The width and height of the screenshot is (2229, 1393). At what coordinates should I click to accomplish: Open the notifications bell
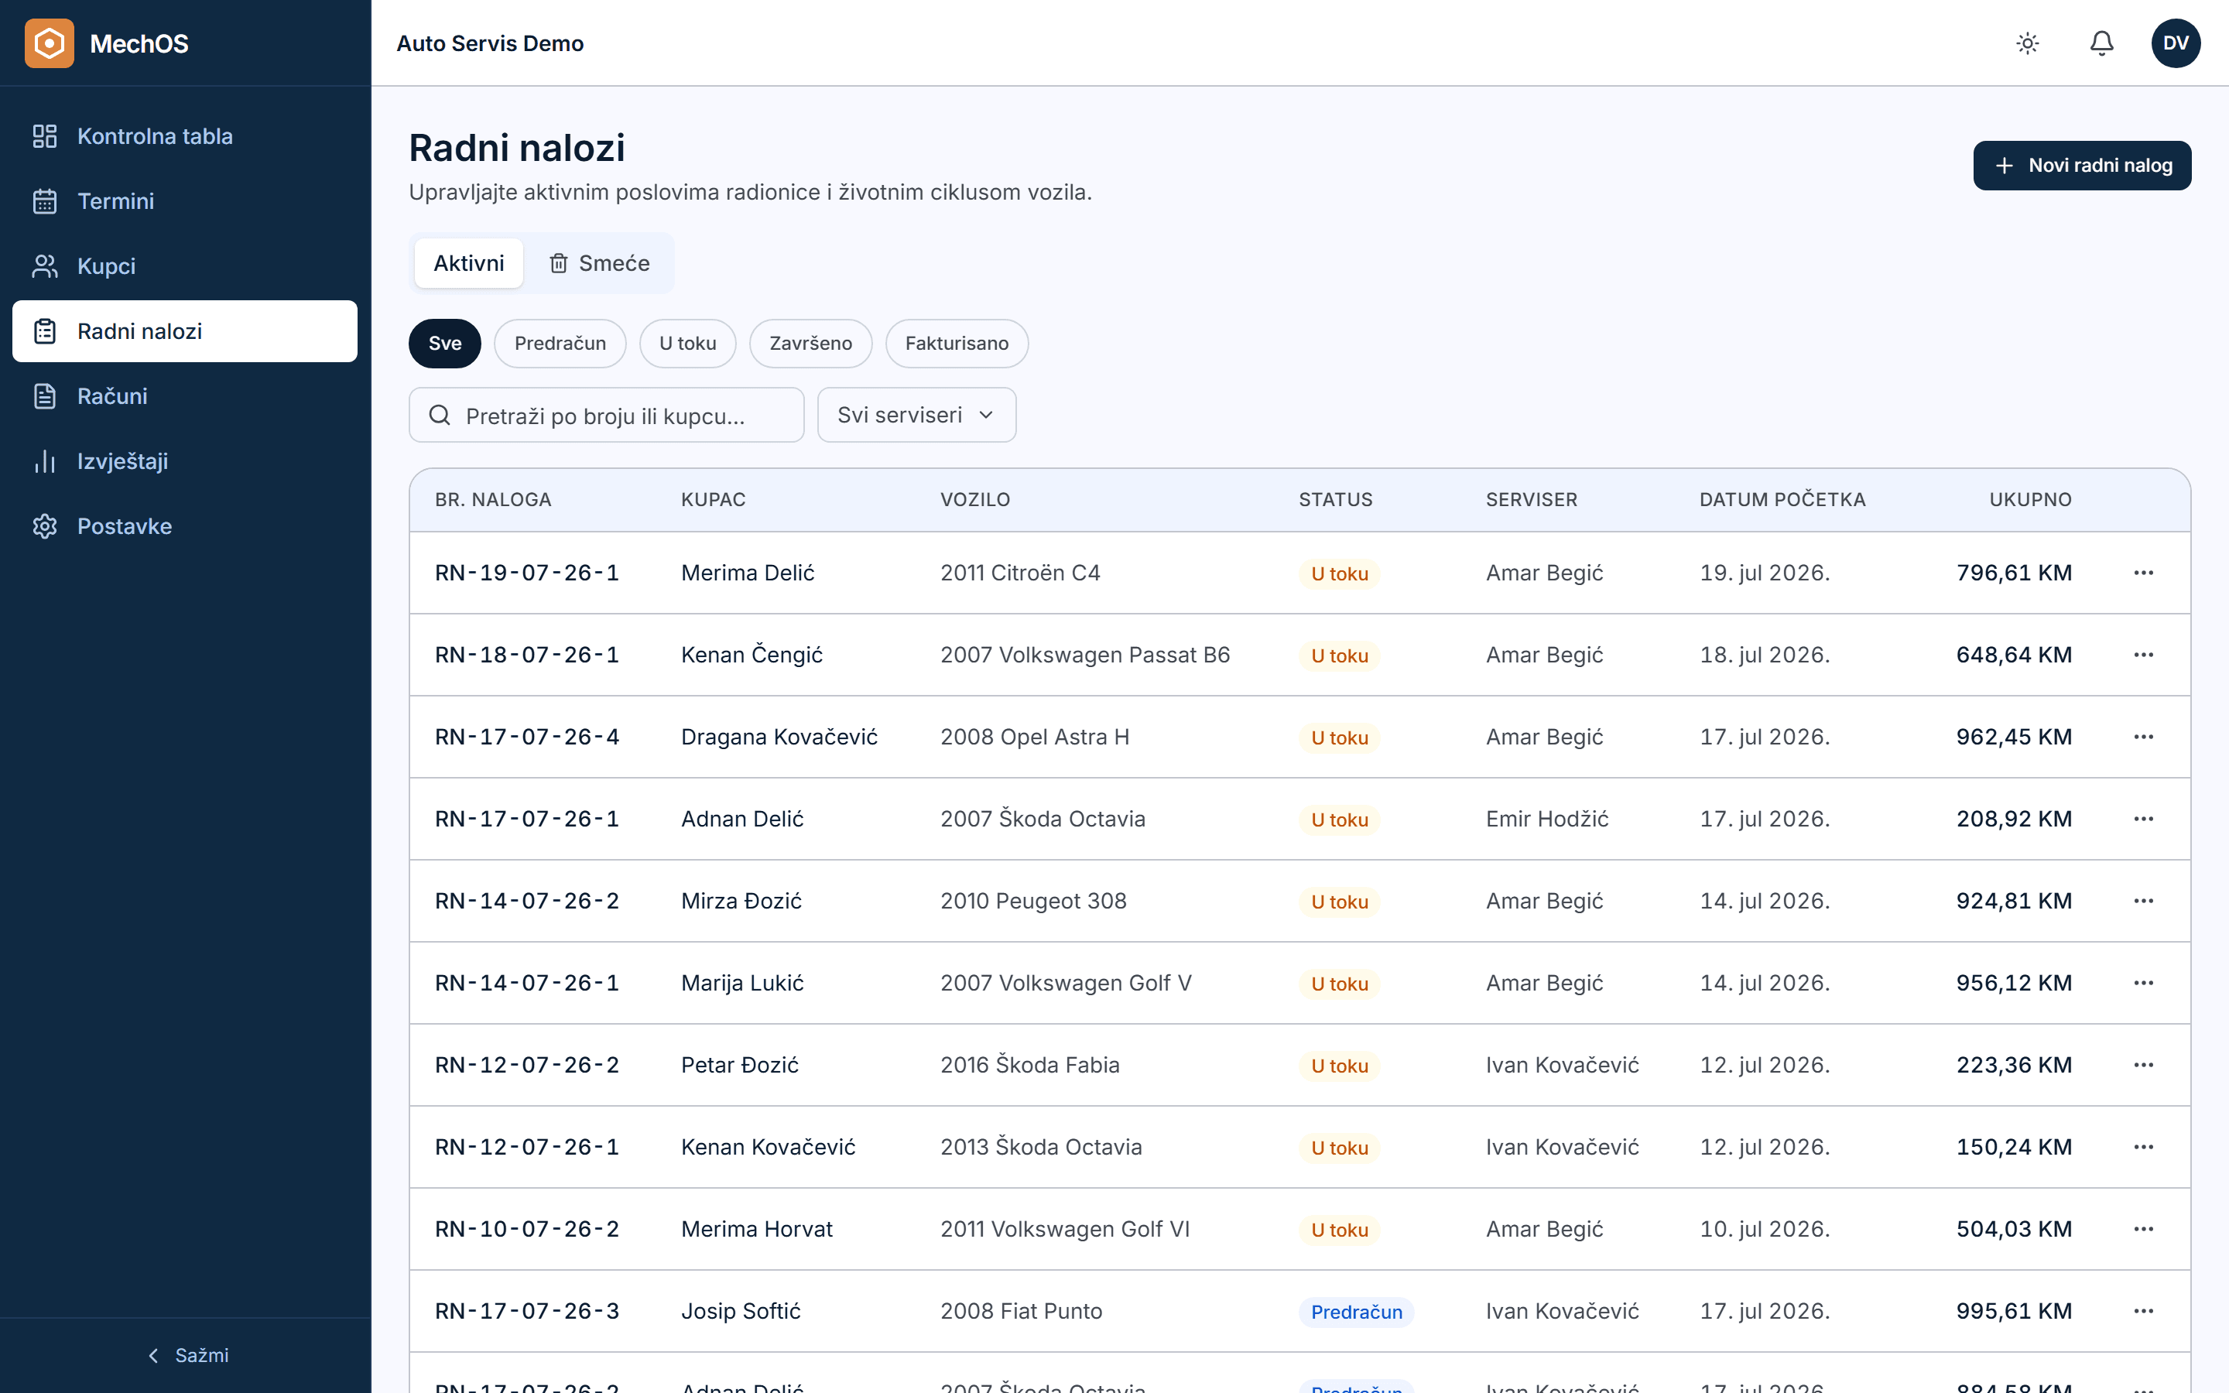(2102, 43)
